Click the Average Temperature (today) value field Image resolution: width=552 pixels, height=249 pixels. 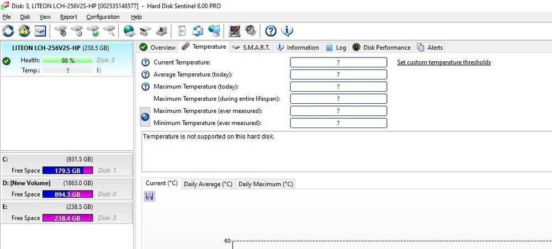(338, 75)
